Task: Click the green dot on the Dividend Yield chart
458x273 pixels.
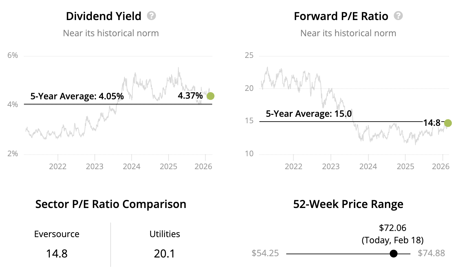Action: tap(211, 96)
